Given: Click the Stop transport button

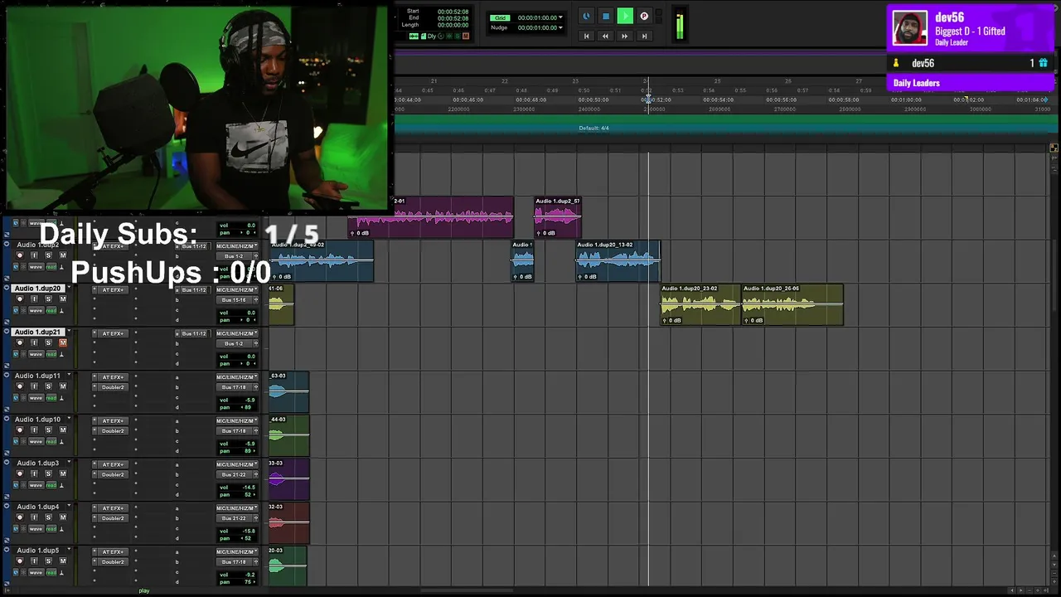Looking at the screenshot, I should 606,16.
